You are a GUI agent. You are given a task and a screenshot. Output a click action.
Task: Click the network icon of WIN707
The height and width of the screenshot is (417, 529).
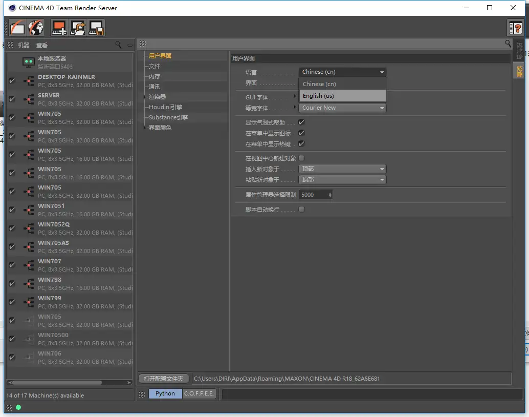[x=29, y=265]
